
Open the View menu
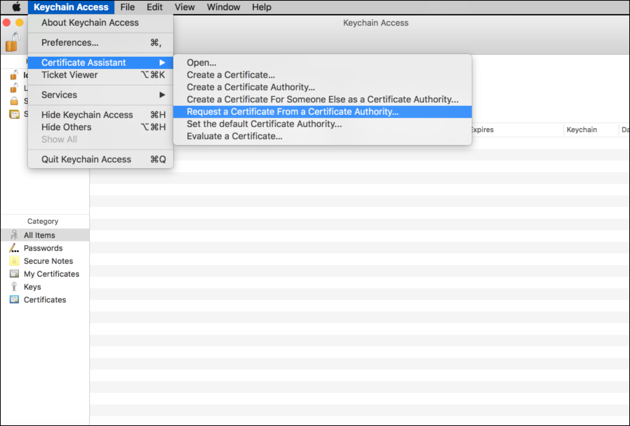pos(185,7)
